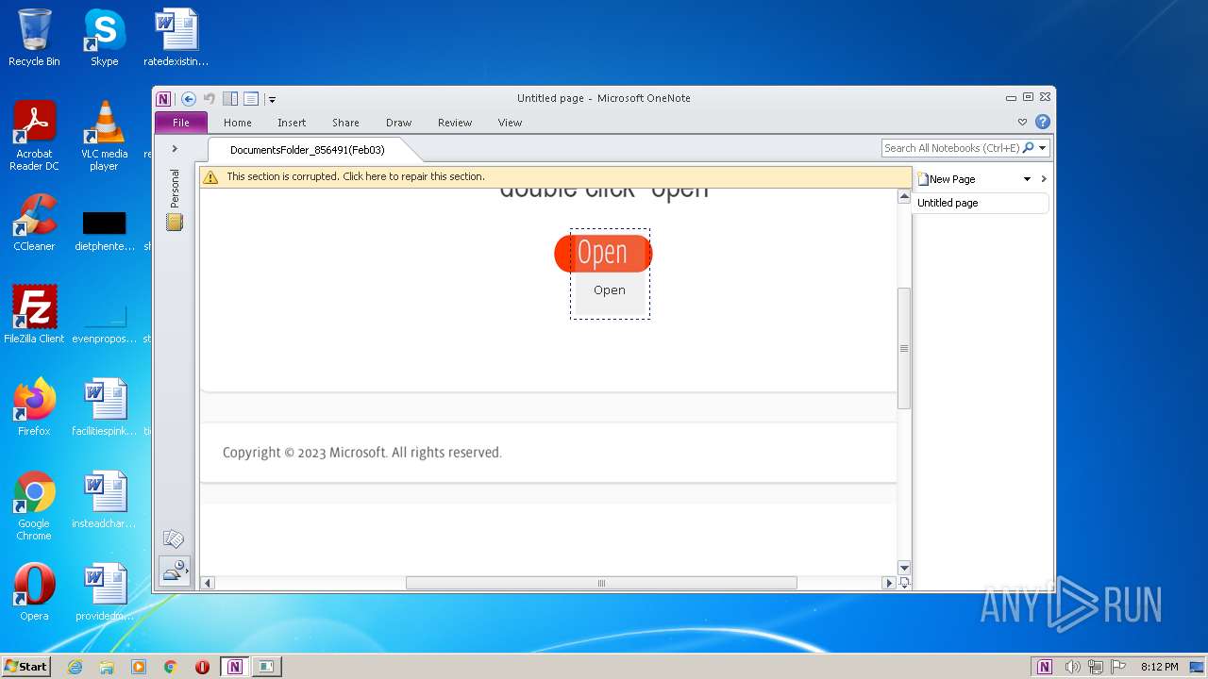Click the magnifying glass search icon
The width and height of the screenshot is (1208, 679).
1029,148
